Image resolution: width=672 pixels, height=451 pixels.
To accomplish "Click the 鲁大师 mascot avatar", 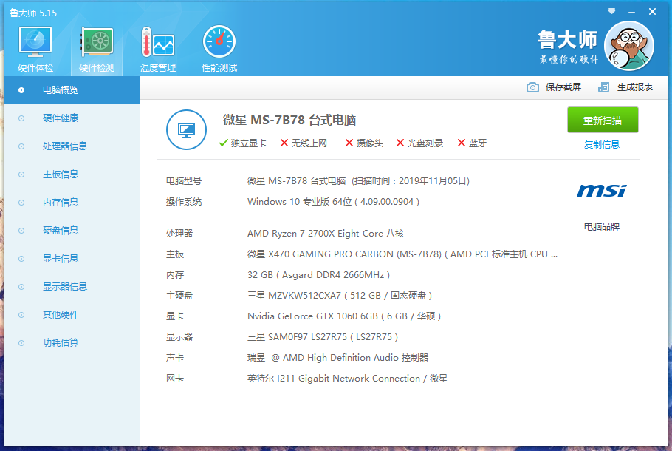I will pos(628,46).
